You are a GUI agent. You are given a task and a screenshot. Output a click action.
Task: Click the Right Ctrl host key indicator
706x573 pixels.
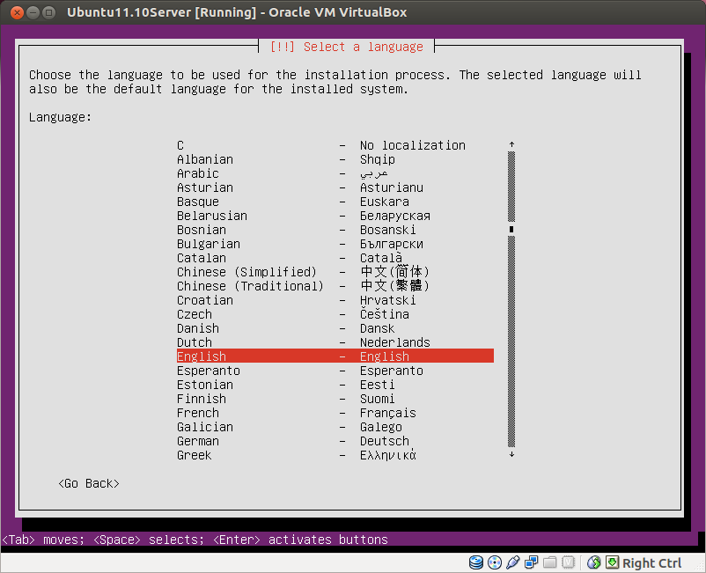tap(653, 562)
